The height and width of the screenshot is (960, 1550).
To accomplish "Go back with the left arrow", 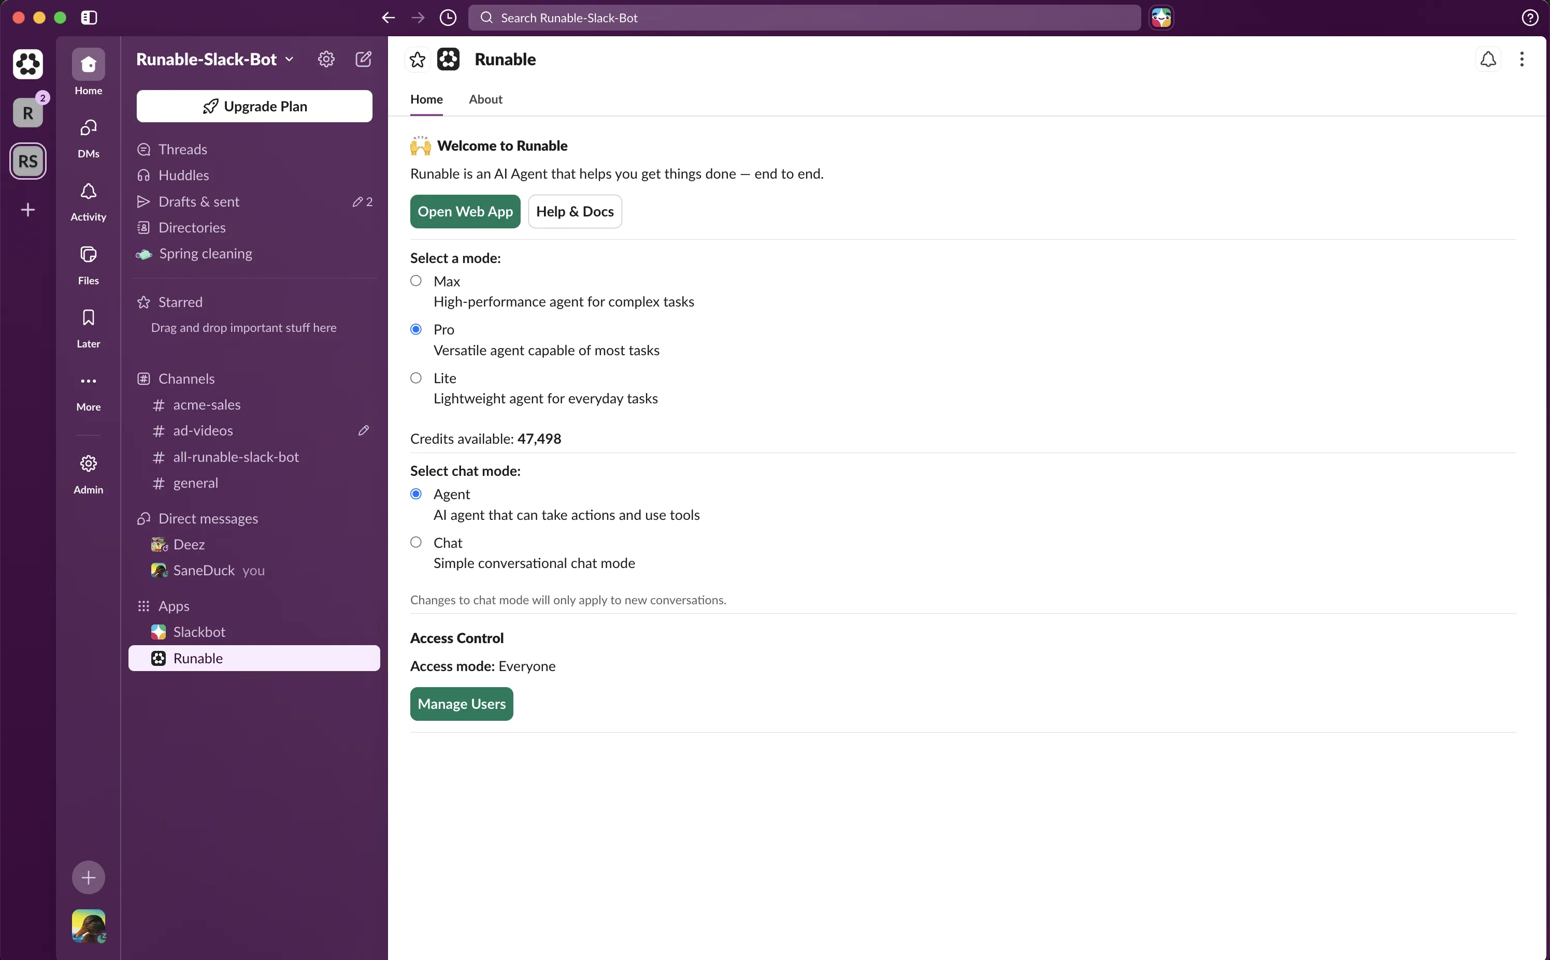I will pos(388,18).
